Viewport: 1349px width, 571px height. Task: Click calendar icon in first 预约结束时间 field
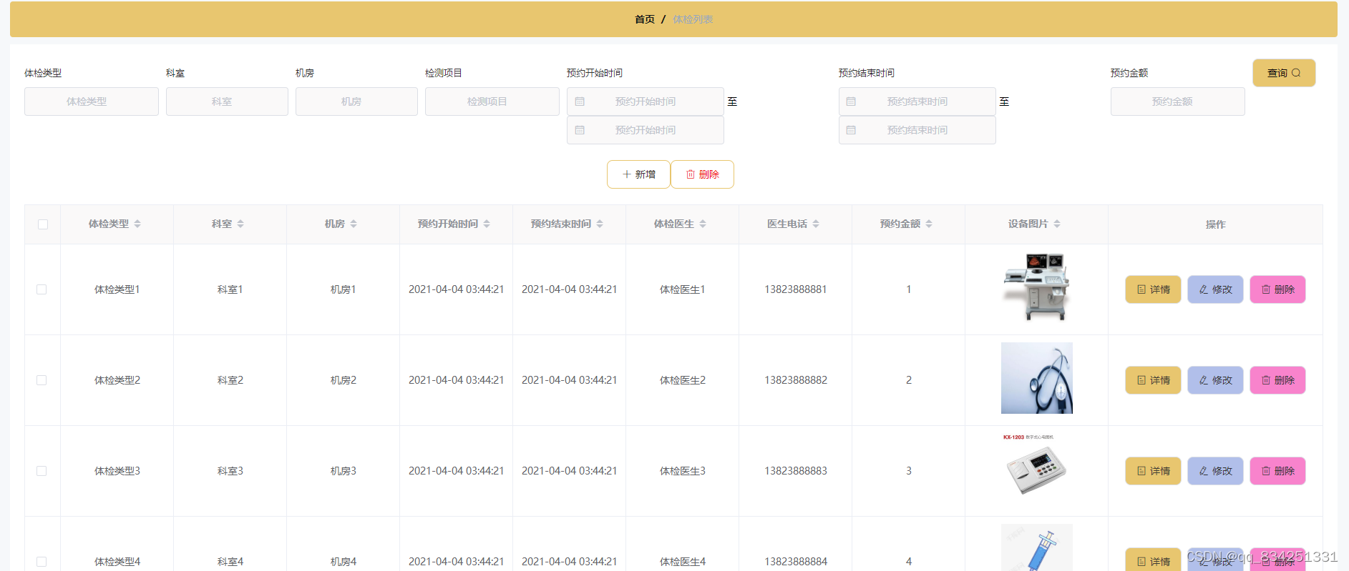pos(851,101)
